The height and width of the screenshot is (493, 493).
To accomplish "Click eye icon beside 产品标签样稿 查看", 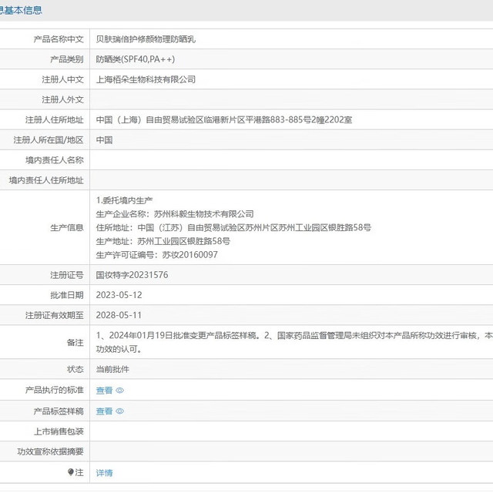I will click(x=120, y=411).
